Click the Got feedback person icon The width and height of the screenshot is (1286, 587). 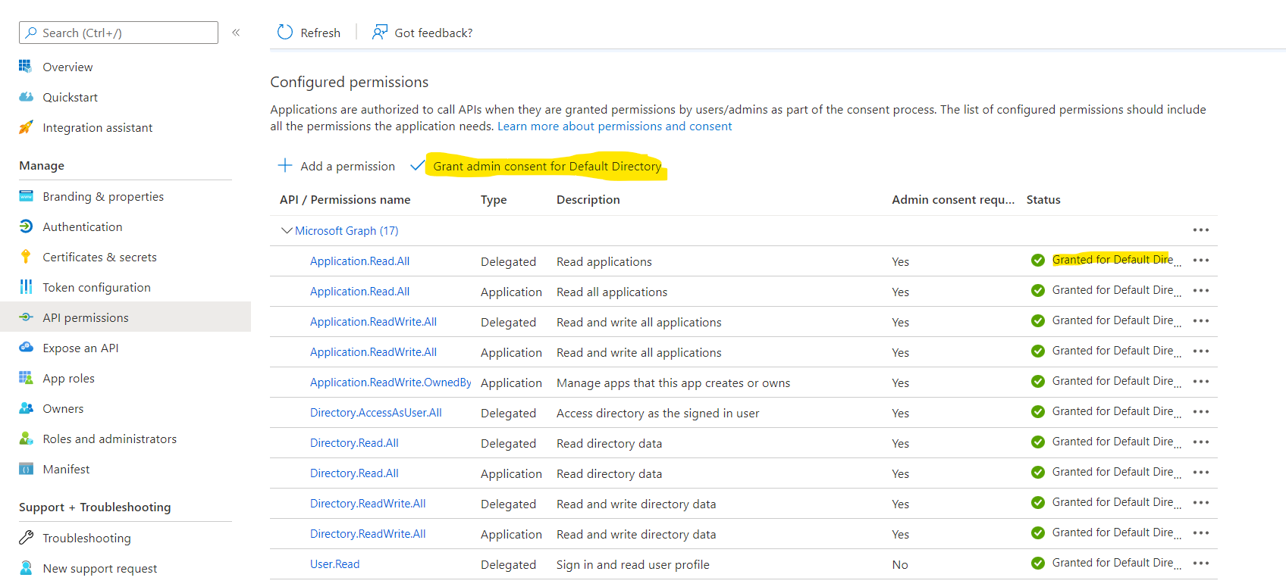point(379,33)
